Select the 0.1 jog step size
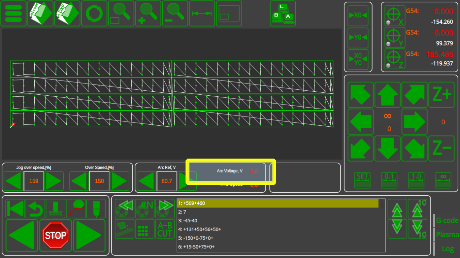This screenshot has height=258, width=460. tap(389, 180)
